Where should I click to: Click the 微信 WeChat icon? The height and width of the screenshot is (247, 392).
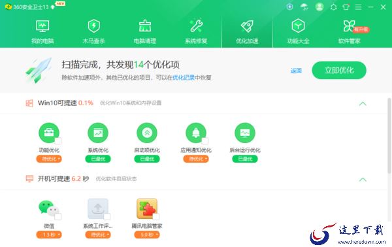[49, 208]
